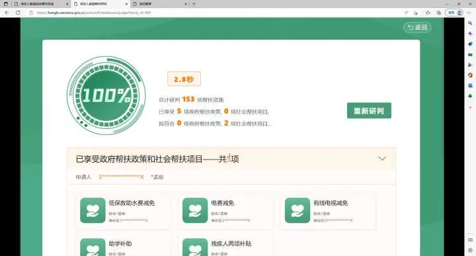Click the site info icon beside URL

31,13
